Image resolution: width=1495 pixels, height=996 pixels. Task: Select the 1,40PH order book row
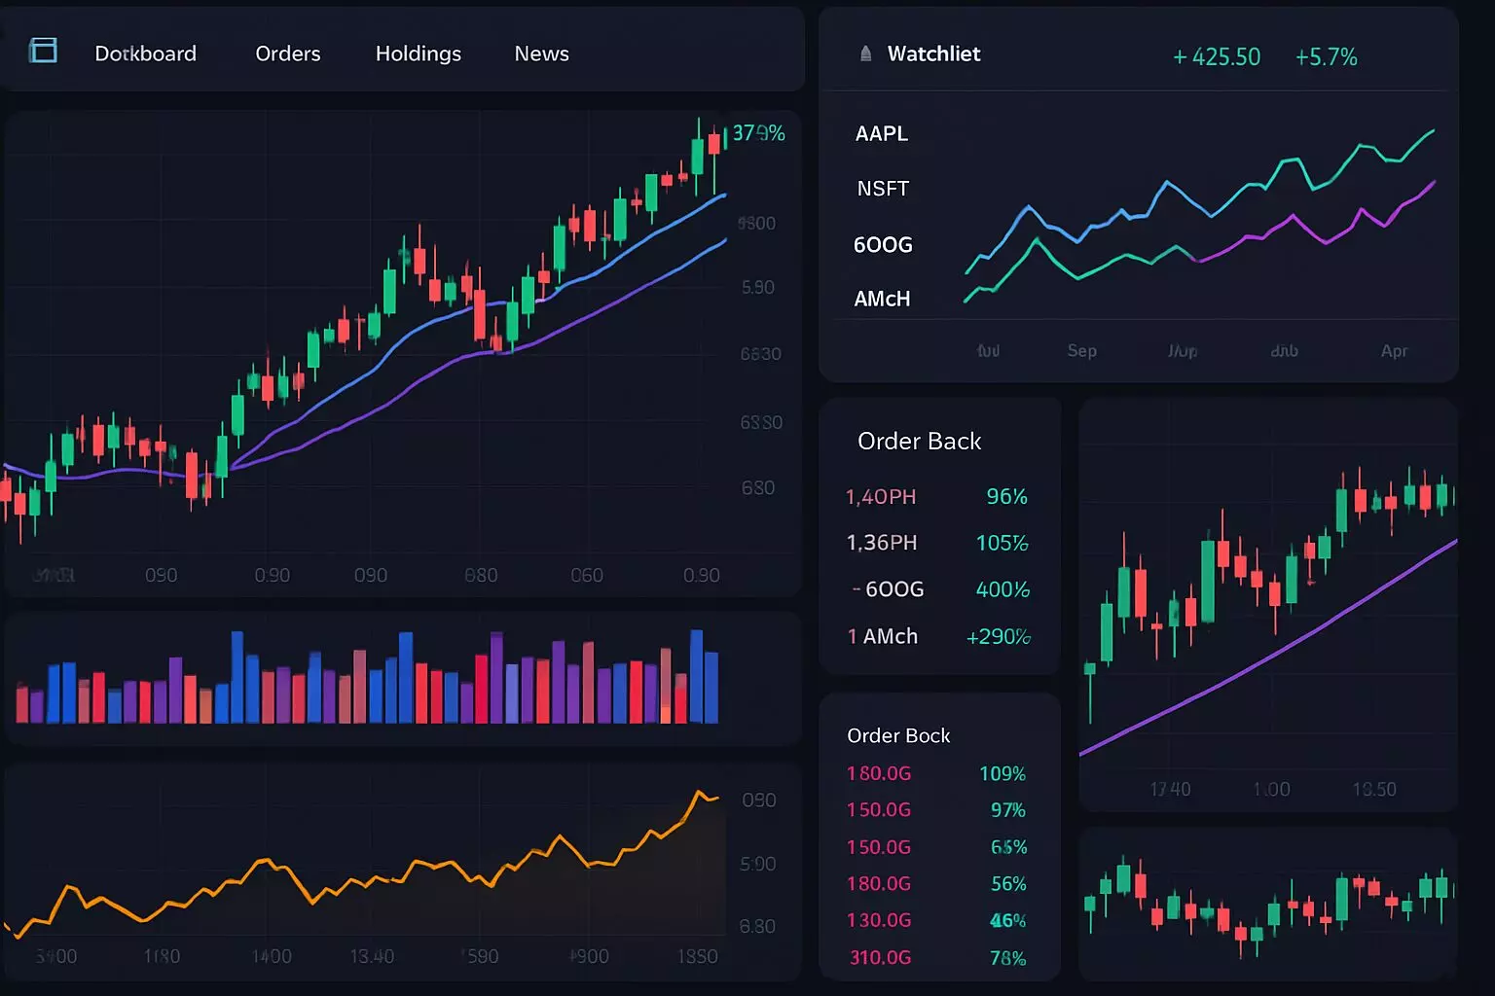tap(881, 496)
